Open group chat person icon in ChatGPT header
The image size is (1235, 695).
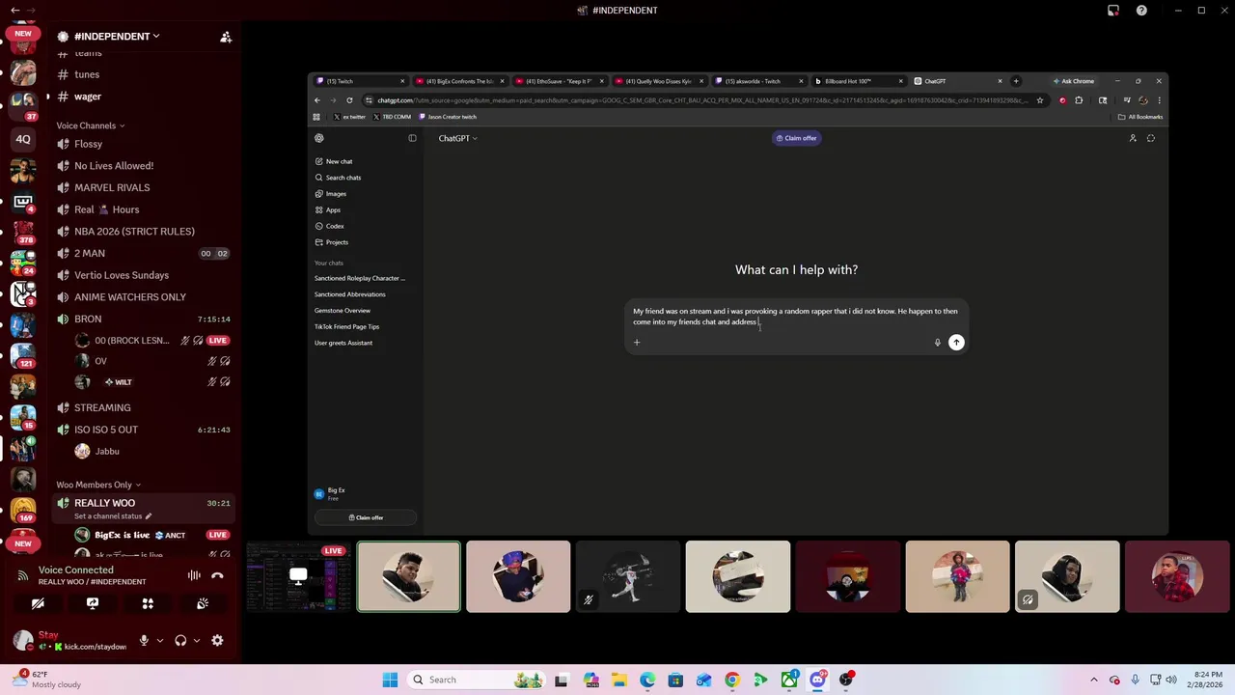1133,138
